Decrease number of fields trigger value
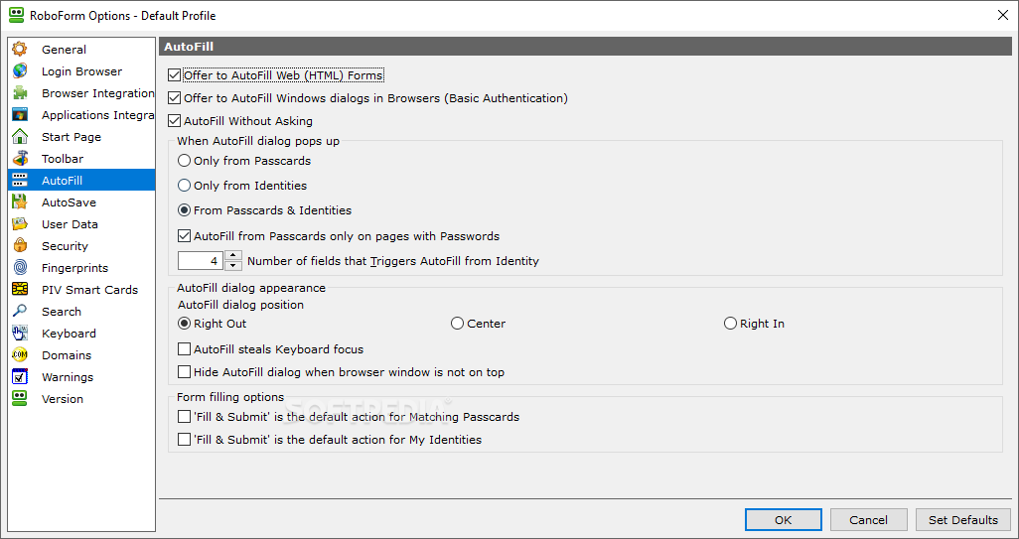The height and width of the screenshot is (539, 1019). [x=233, y=266]
